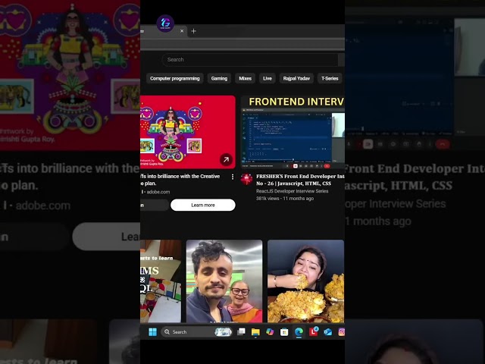This screenshot has width=485, height=364.
Task: Select the Gaming filter chip
Action: pos(219,79)
